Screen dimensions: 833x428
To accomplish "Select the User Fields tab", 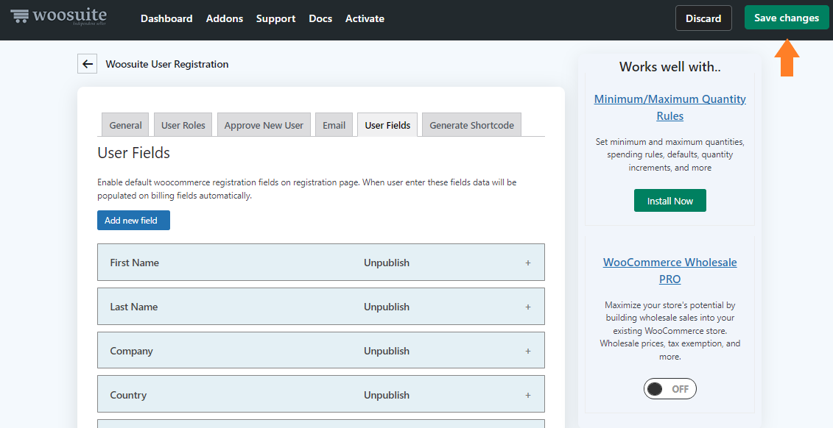I will pyautogui.click(x=387, y=124).
